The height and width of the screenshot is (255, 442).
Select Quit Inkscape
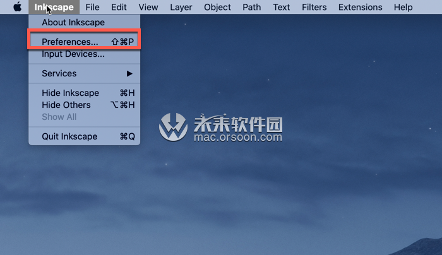point(84,137)
